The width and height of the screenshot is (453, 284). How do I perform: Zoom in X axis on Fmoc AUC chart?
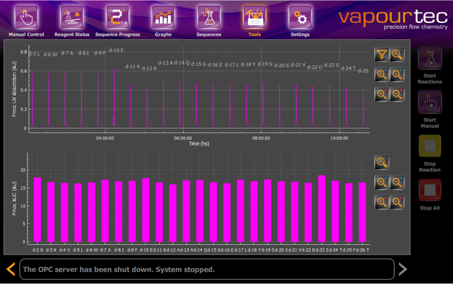click(x=382, y=202)
